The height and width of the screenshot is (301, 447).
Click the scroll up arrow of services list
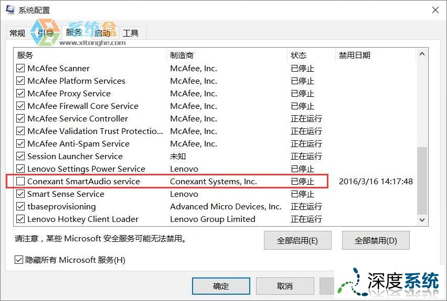tap(422, 54)
